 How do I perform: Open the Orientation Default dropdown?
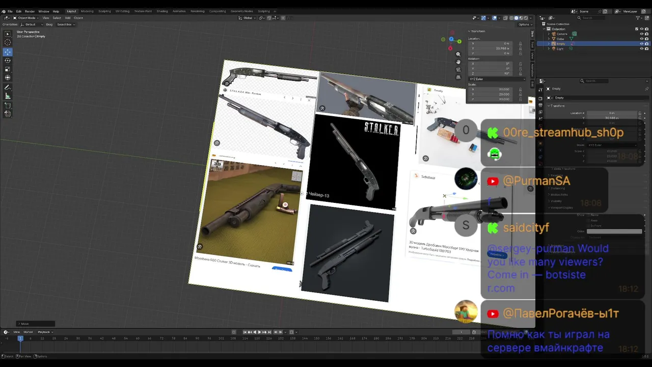click(31, 24)
